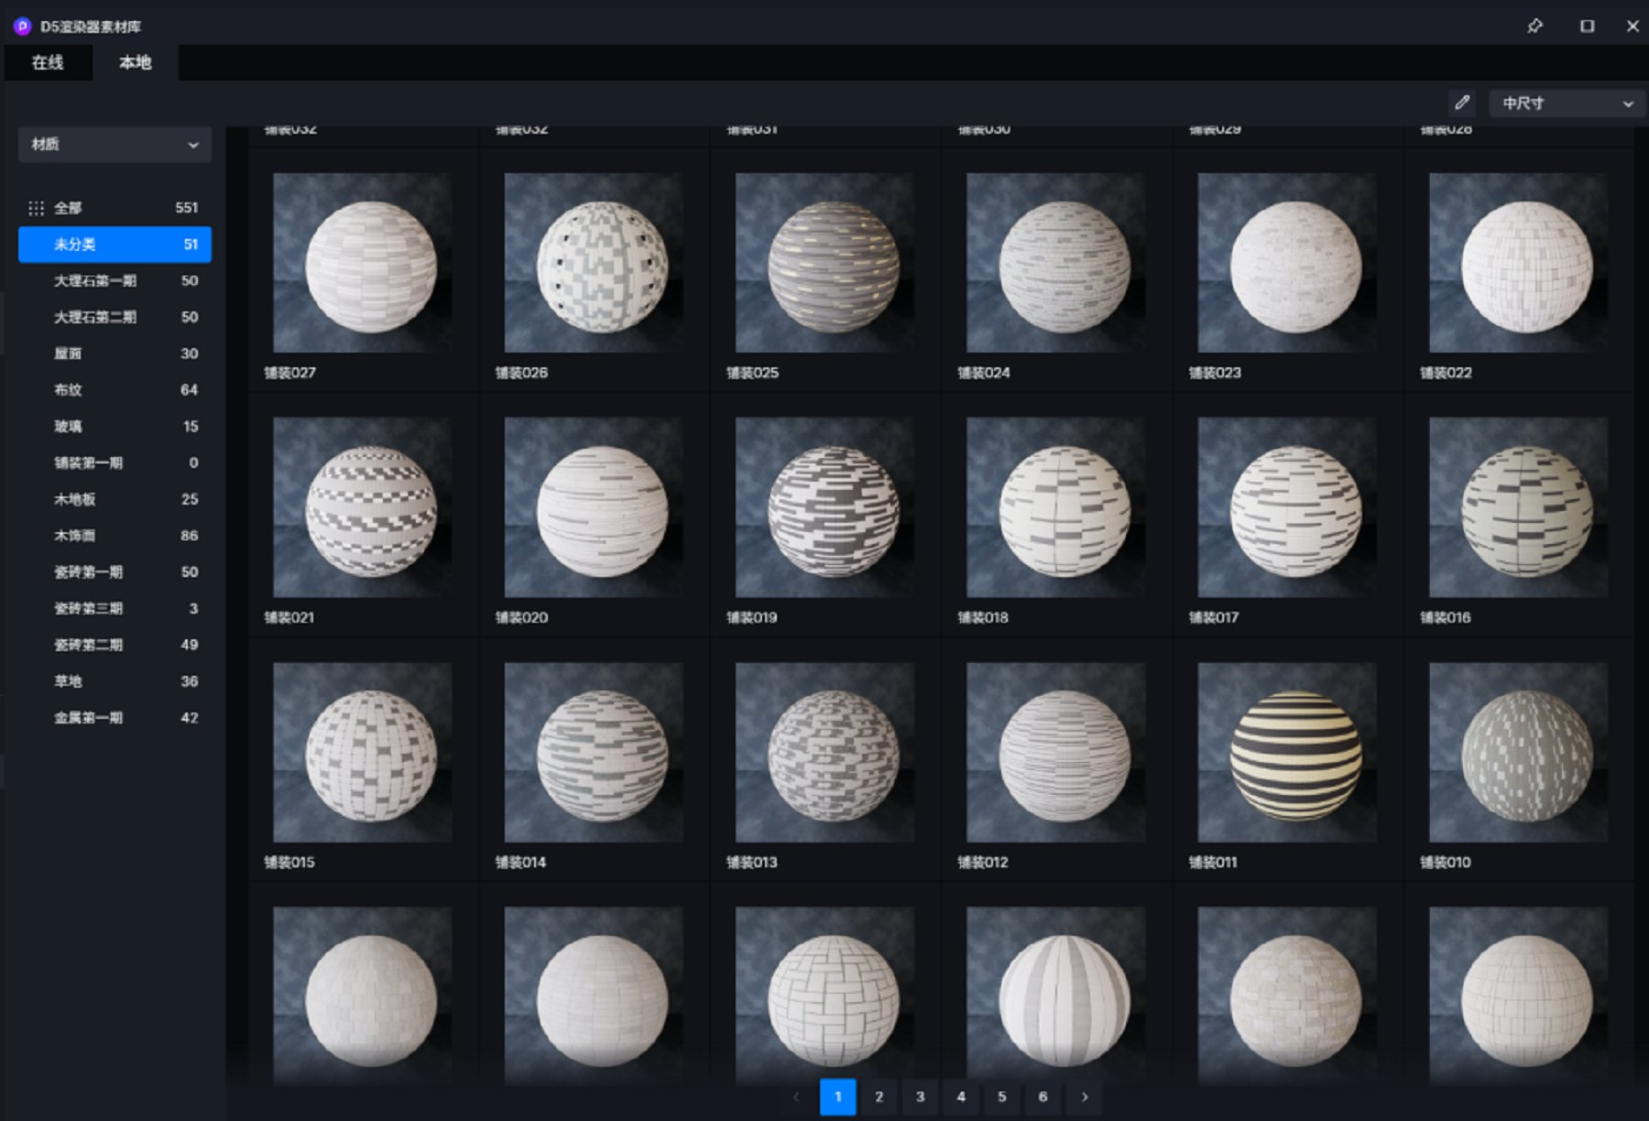Go to next page arrow
The width and height of the screenshot is (1649, 1121).
[1085, 1096]
